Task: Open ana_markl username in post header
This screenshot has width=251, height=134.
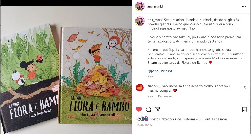Action: pyautogui.click(x=155, y=6)
